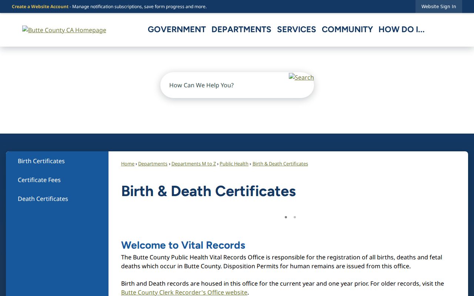Screen dimensions: 474x296
Task: Click Birth & Death Certificates breadcrumb link
Action: tap(280, 164)
